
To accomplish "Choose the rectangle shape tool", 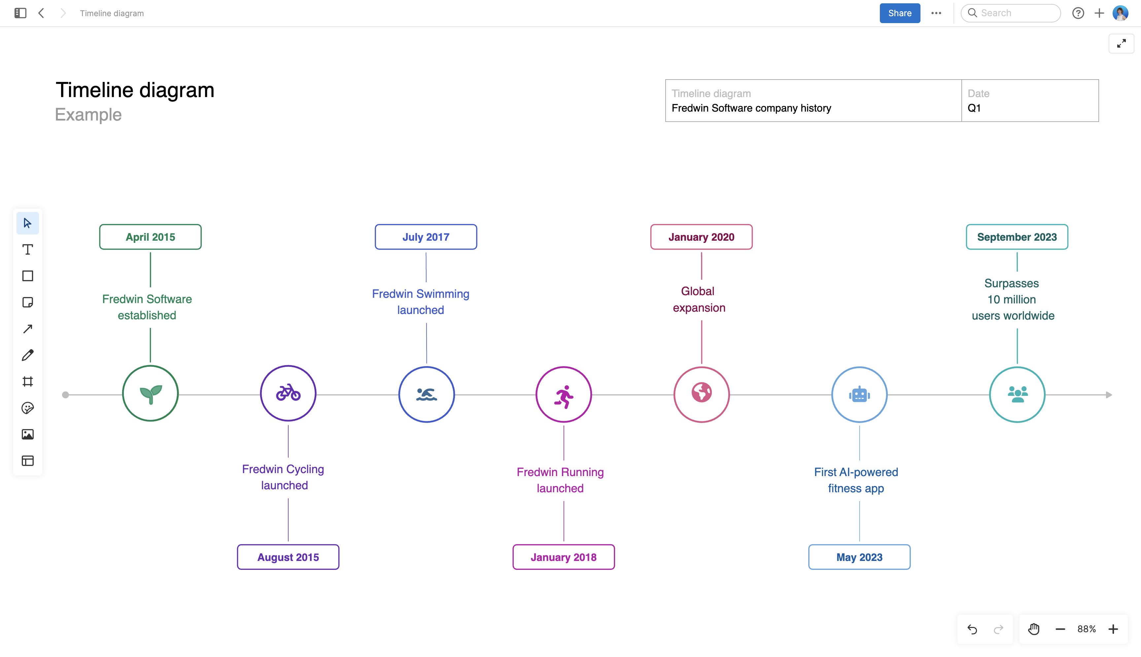I will click(27, 276).
